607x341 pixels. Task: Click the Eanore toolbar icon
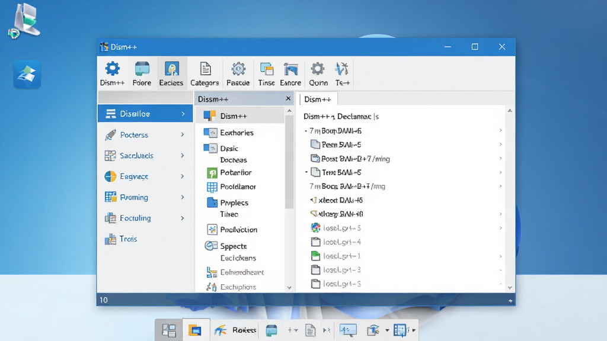coord(290,73)
